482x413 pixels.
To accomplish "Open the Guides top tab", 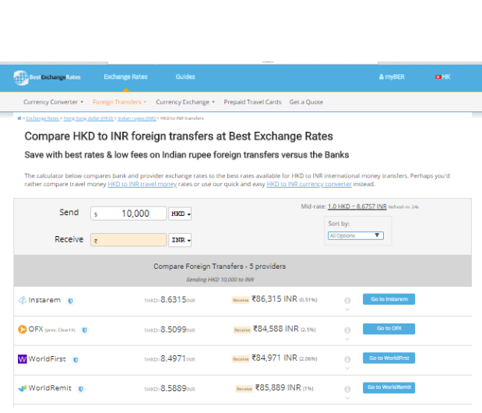I will tap(185, 77).
